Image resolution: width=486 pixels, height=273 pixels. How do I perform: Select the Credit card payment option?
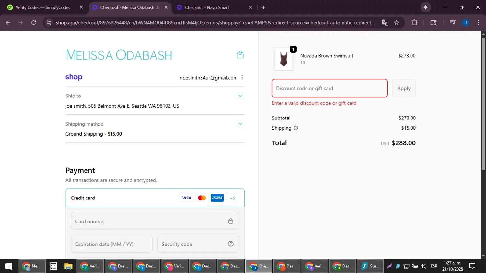coord(155,198)
